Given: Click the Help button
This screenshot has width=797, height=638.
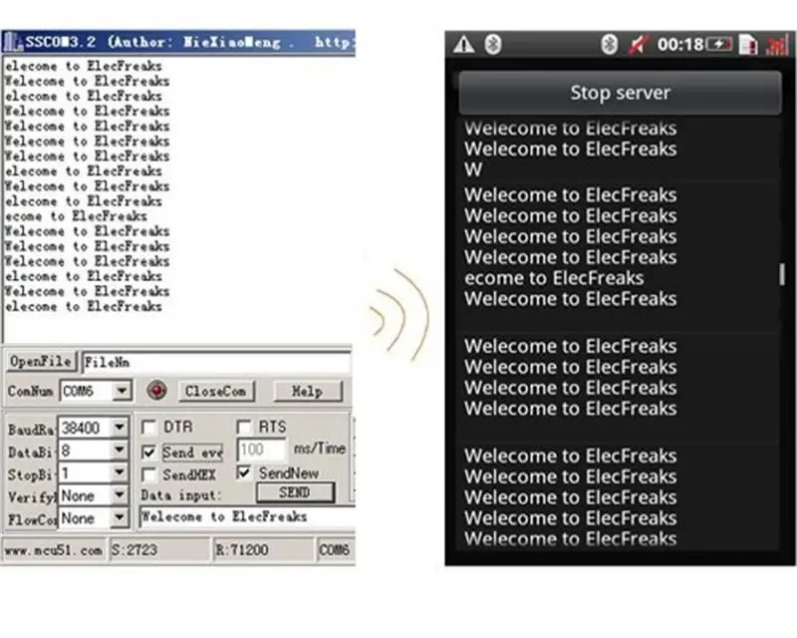Looking at the screenshot, I should click(x=308, y=391).
